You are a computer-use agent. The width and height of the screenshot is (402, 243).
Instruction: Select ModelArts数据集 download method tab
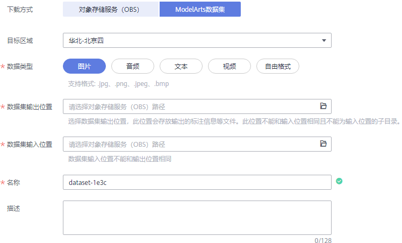200,9
